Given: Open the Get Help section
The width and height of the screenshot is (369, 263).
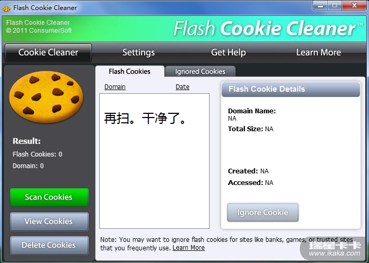Looking at the screenshot, I should 228,52.
